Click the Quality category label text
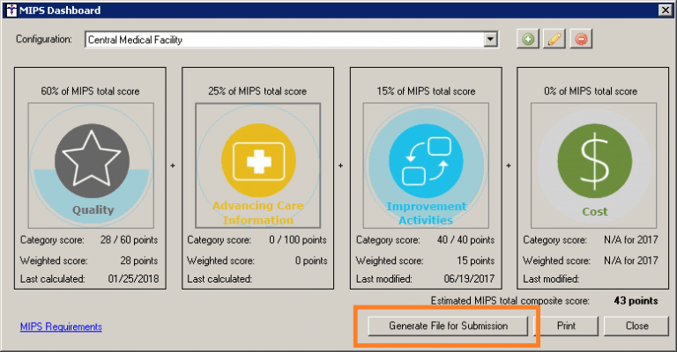Viewport: 677px width, 352px height. (x=93, y=210)
